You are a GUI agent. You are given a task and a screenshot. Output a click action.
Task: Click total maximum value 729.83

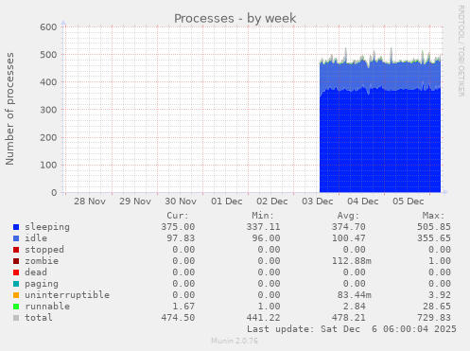tap(434, 318)
